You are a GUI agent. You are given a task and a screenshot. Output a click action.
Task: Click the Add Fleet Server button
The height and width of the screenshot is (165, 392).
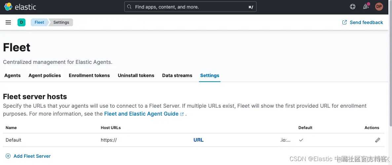32,156
